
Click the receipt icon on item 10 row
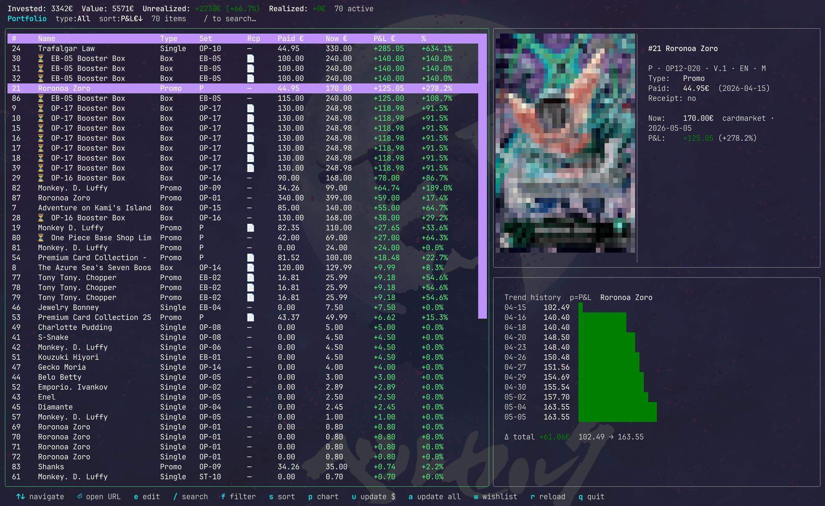251,118
